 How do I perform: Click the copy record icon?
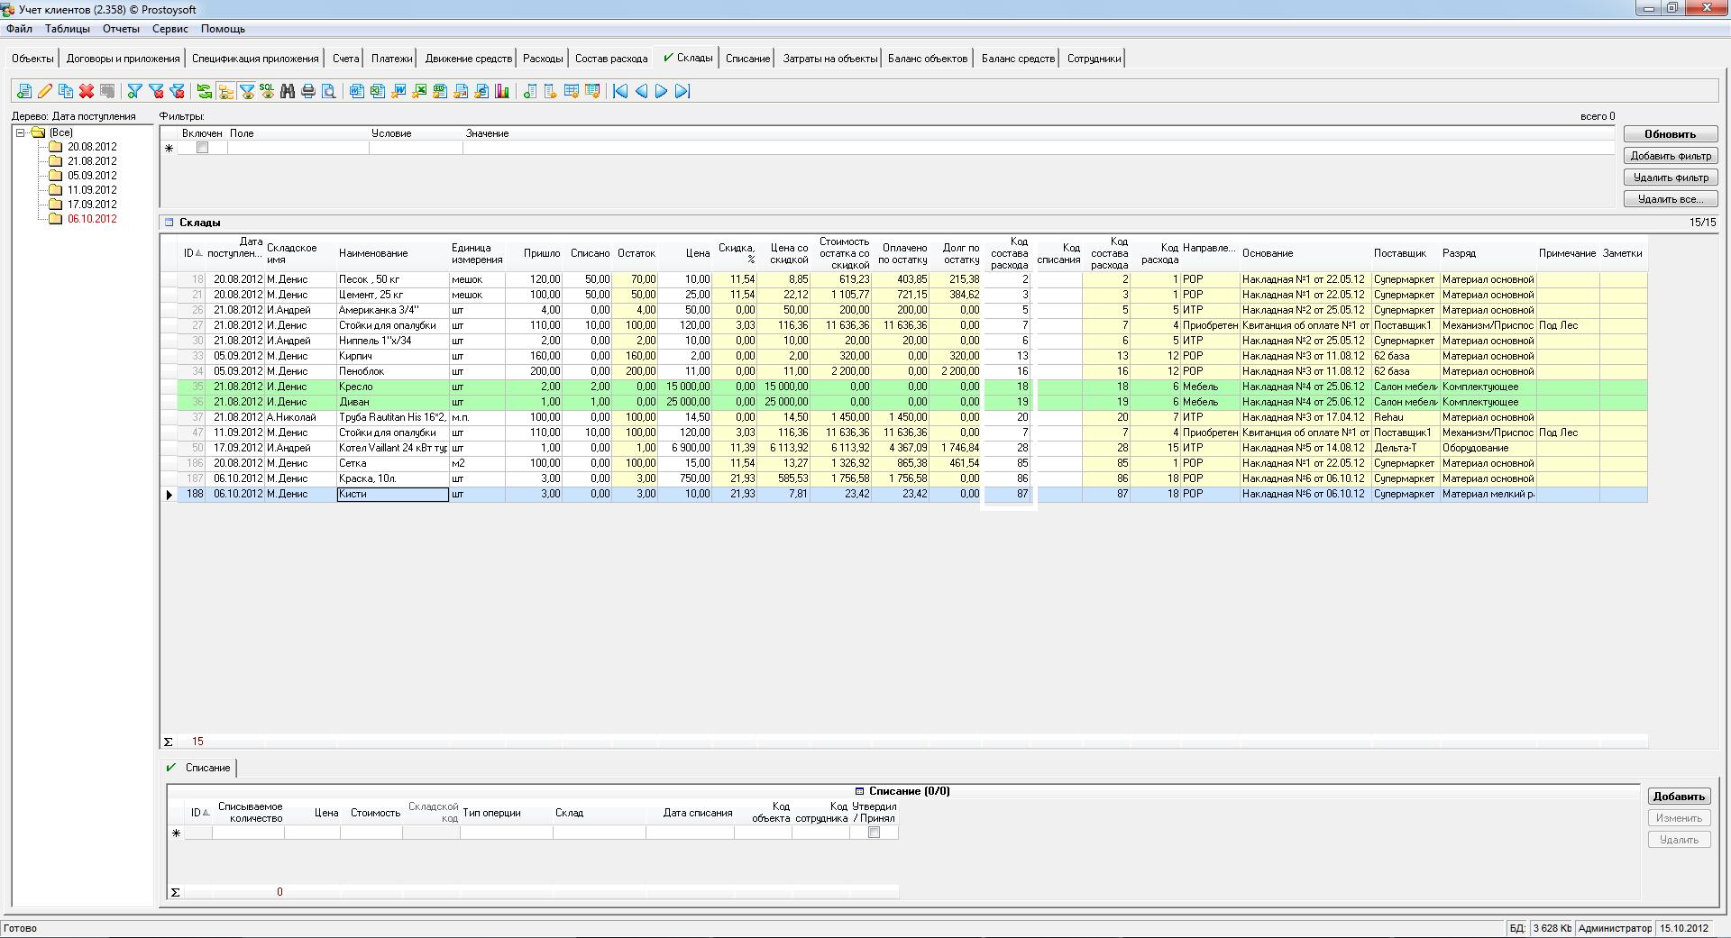66,91
